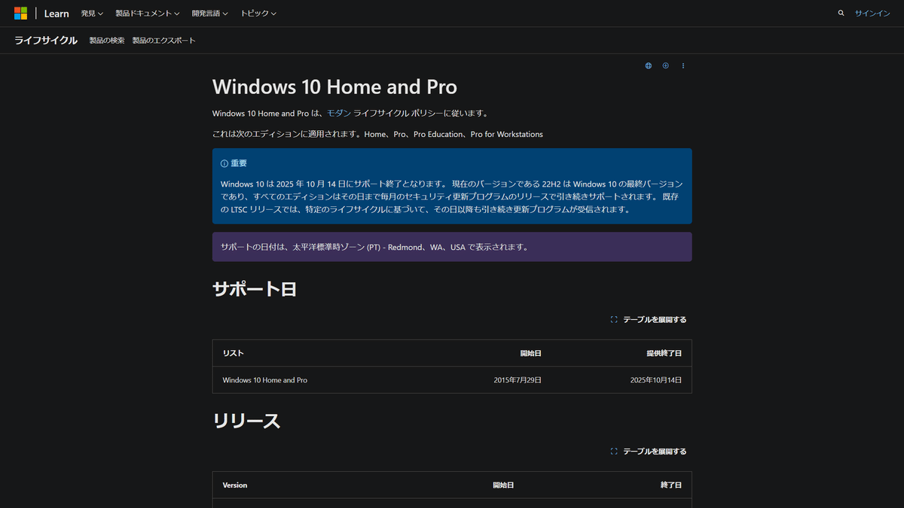
Task: Open the 製品の検索 menu item
Action: coord(107,41)
